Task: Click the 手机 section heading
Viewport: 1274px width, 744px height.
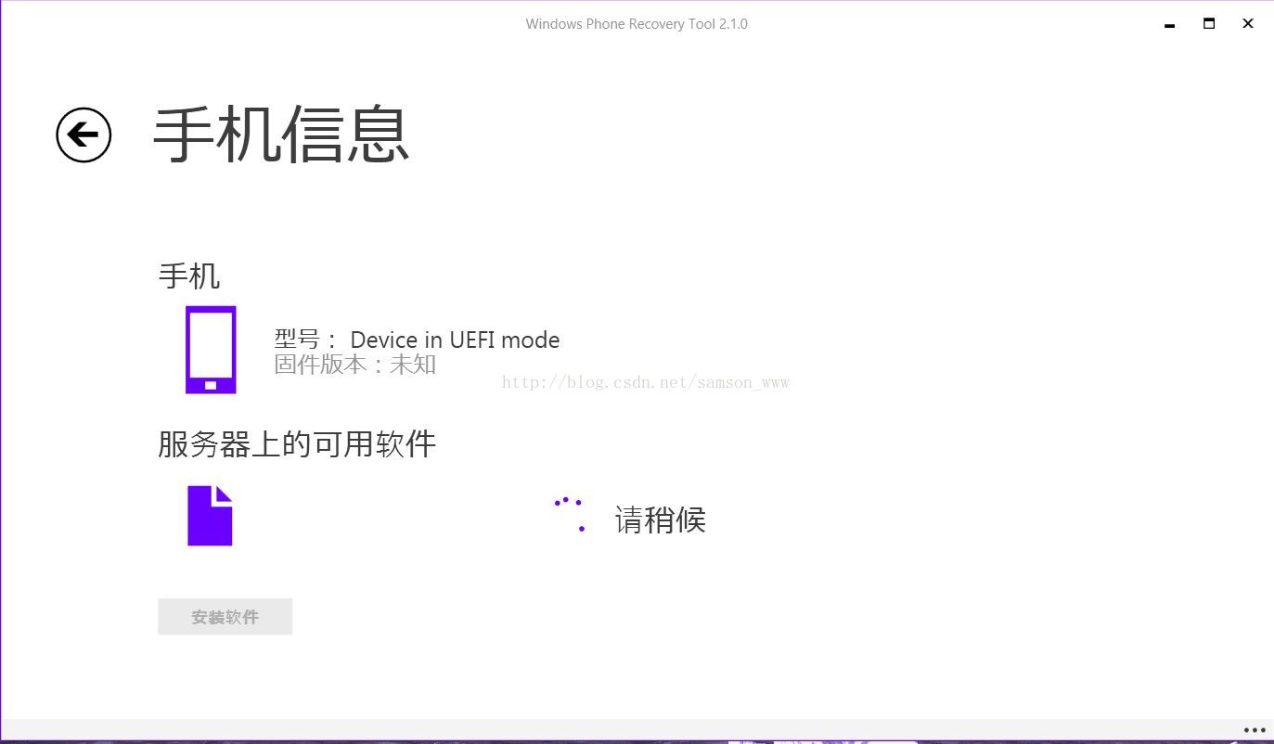Action: pyautogui.click(x=189, y=276)
